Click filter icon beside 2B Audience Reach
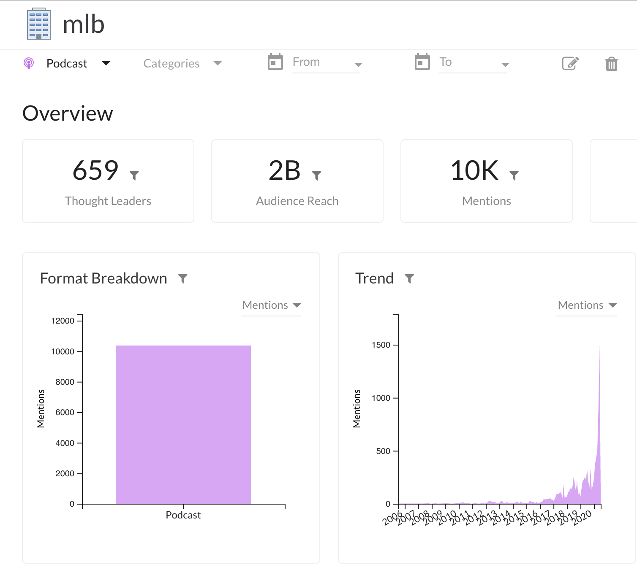 (316, 175)
